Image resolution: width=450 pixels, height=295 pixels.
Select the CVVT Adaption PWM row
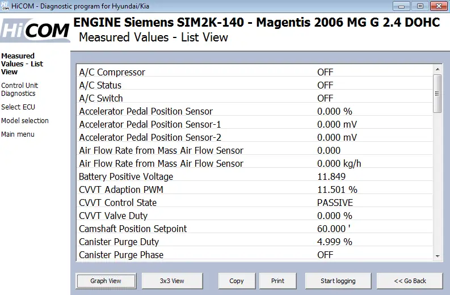point(255,189)
